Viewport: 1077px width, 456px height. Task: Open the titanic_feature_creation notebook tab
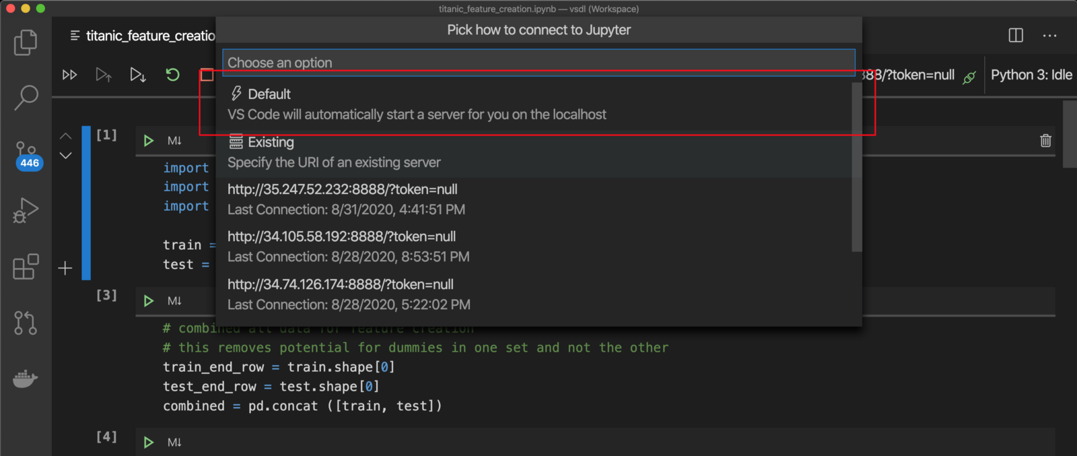143,36
